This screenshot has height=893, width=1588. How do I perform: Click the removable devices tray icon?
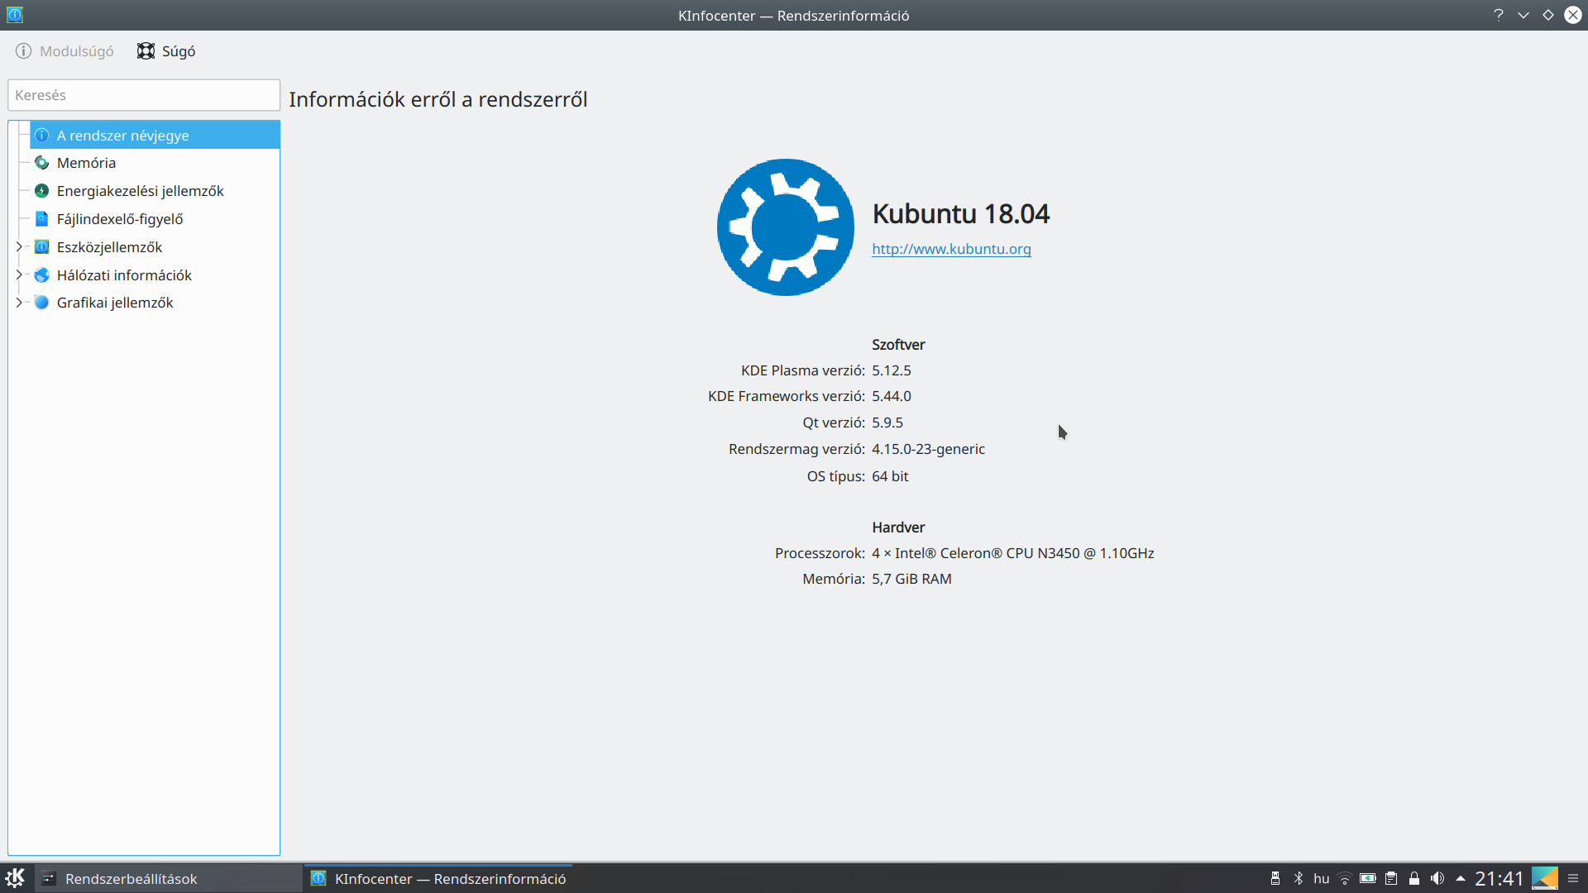[1275, 878]
